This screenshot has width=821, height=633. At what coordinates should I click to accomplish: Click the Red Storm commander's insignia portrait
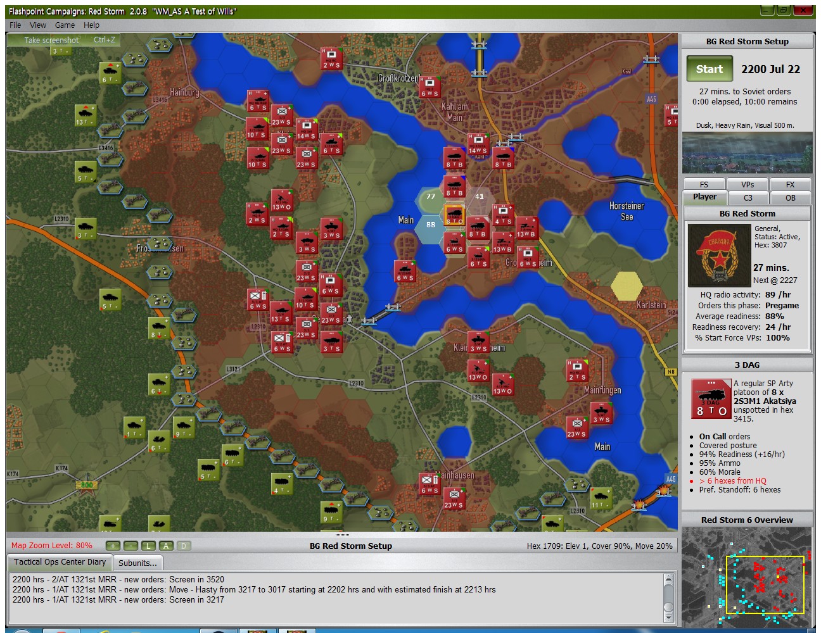(x=720, y=255)
